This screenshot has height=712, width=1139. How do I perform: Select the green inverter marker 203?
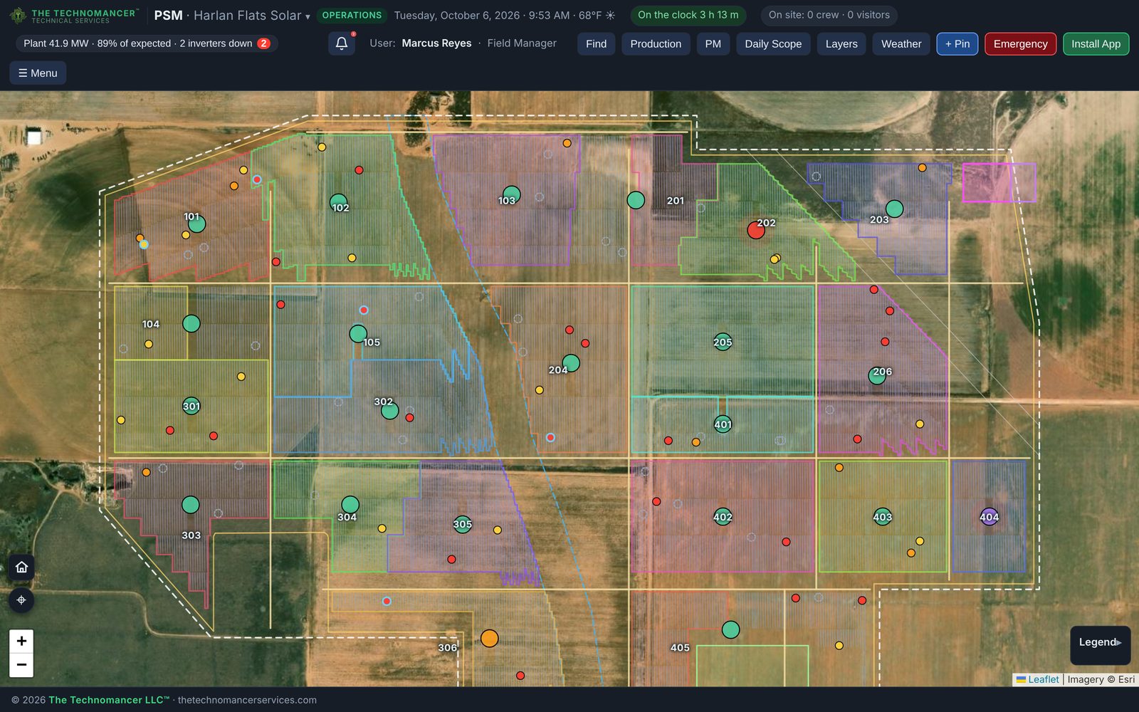click(x=894, y=209)
